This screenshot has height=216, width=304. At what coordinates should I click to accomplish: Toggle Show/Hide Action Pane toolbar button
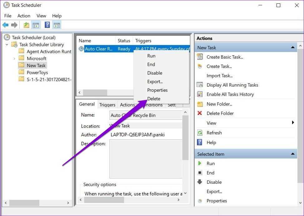click(x=56, y=25)
